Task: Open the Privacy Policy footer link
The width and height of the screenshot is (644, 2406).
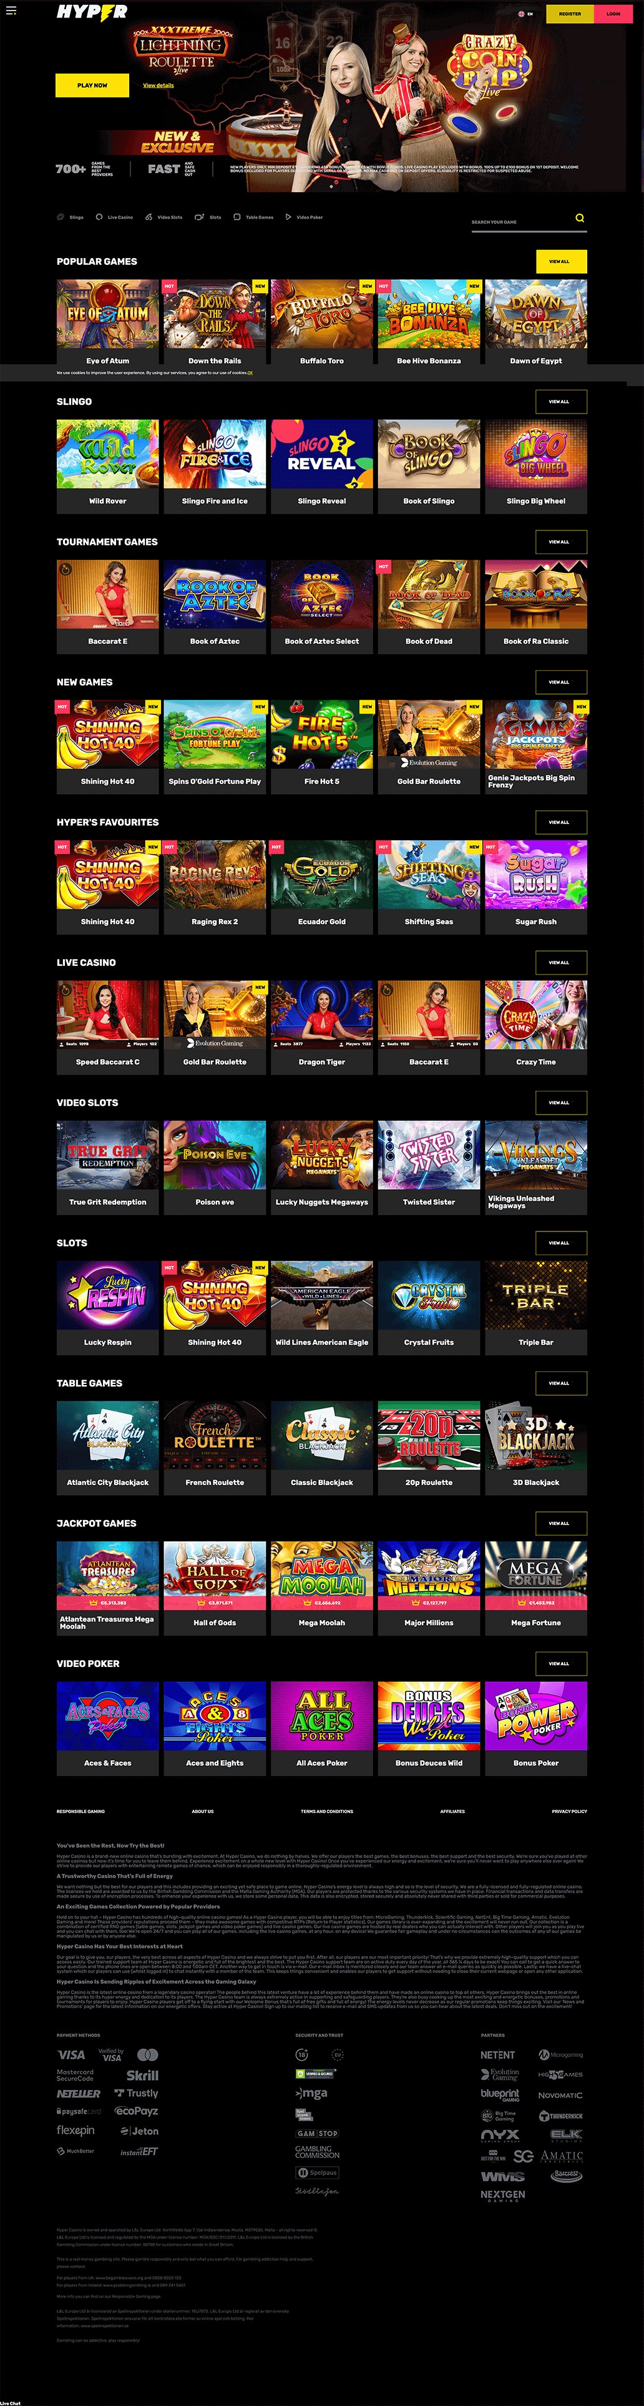Action: coord(569,1811)
